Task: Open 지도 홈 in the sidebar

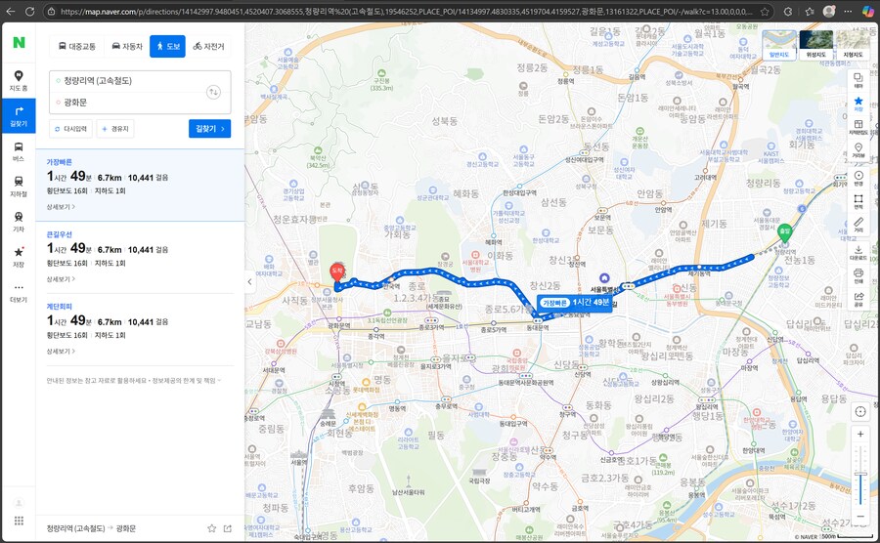Action: 19,81
